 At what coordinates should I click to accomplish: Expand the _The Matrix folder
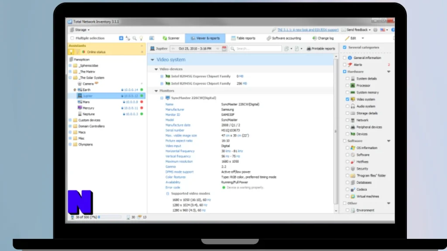coord(70,72)
